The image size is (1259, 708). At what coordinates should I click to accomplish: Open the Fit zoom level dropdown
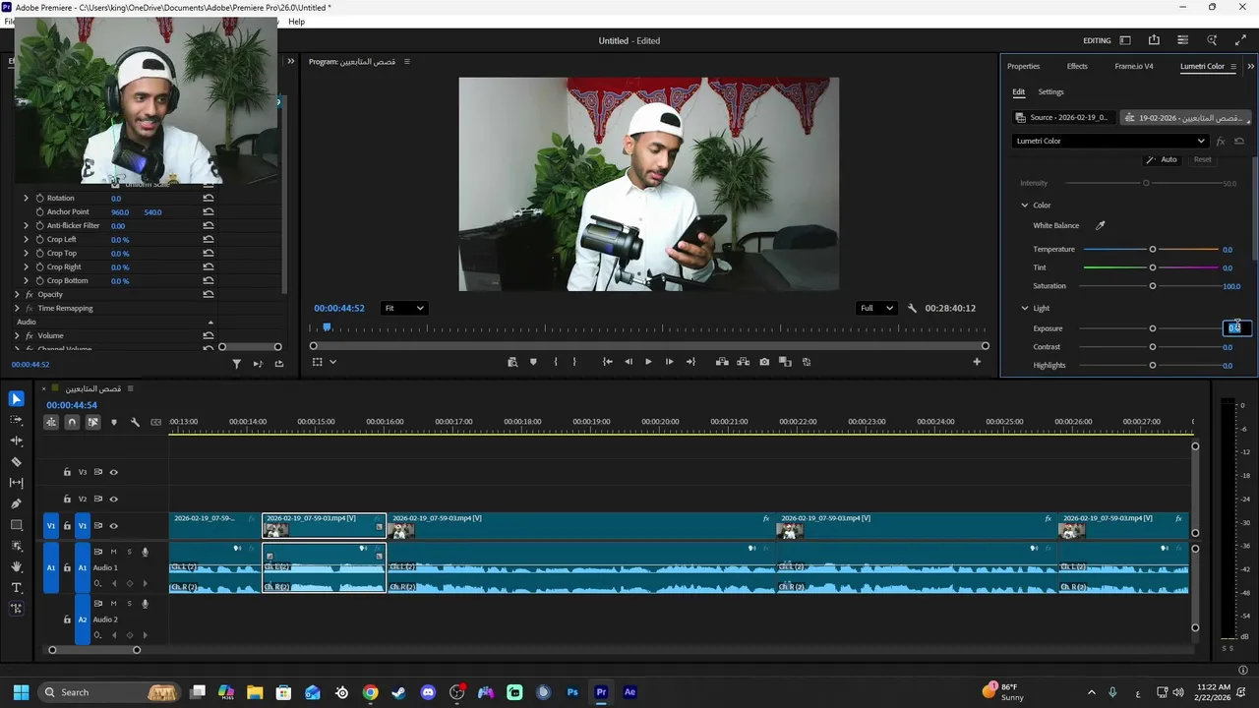click(x=404, y=308)
